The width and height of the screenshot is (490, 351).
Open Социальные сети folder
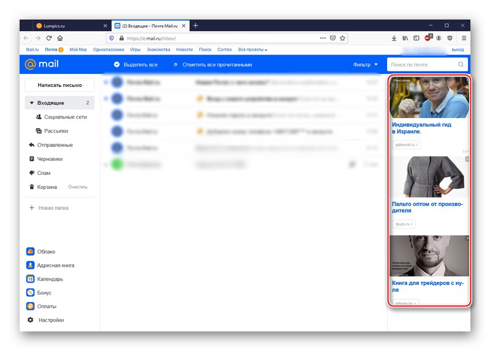point(61,117)
